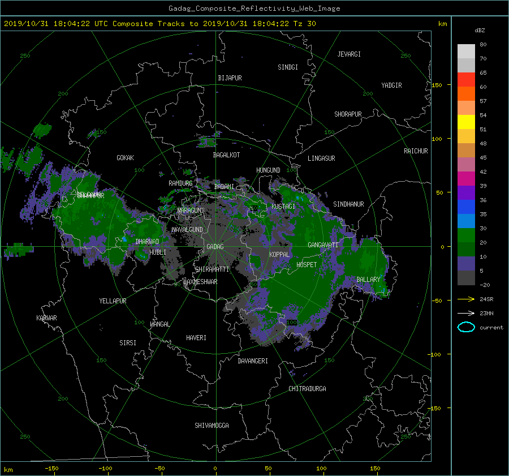This screenshot has height=476, width=509.
Task: Click the 'HUBLI' city label
Action: (x=158, y=252)
